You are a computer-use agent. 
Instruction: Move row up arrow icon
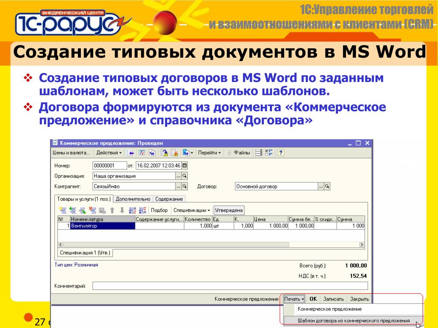(112, 210)
